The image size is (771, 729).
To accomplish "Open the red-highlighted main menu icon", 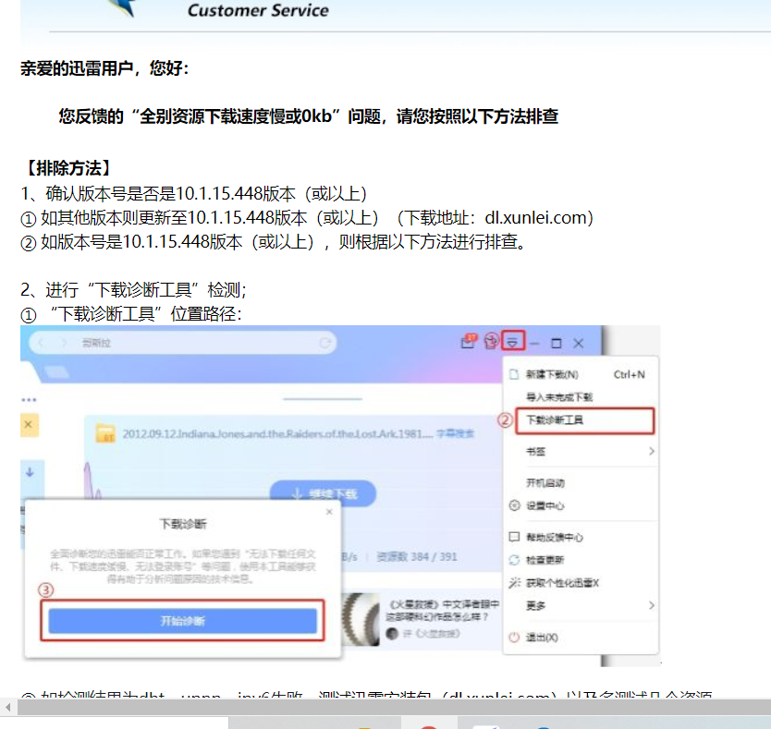I will [514, 342].
